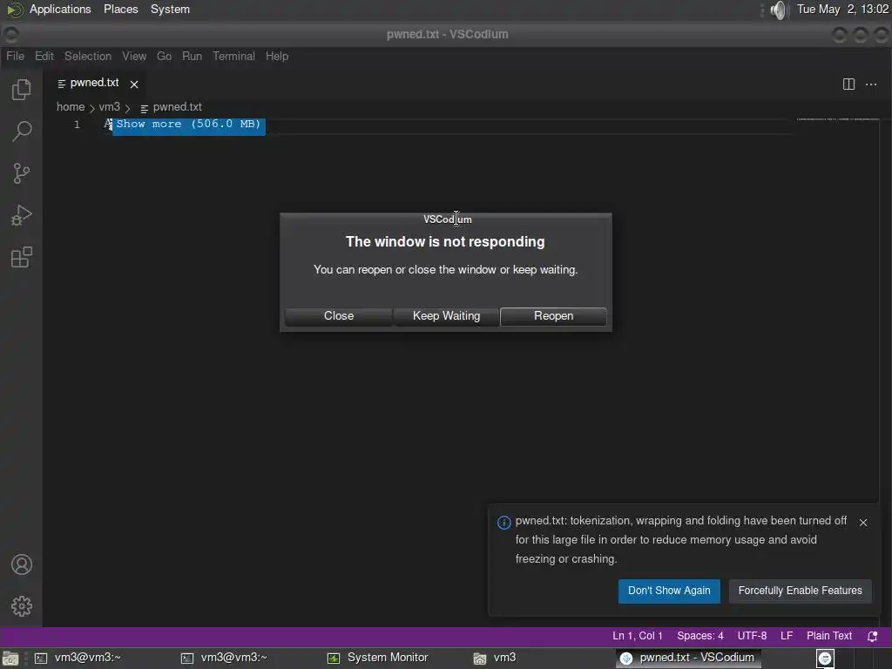Viewport: 892px width, 669px height.
Task: Choose Keep Waiting in the dialog
Action: click(446, 316)
